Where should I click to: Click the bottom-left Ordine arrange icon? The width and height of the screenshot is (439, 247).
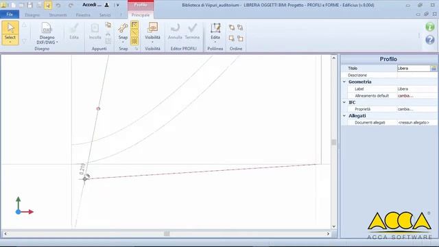tap(232, 38)
